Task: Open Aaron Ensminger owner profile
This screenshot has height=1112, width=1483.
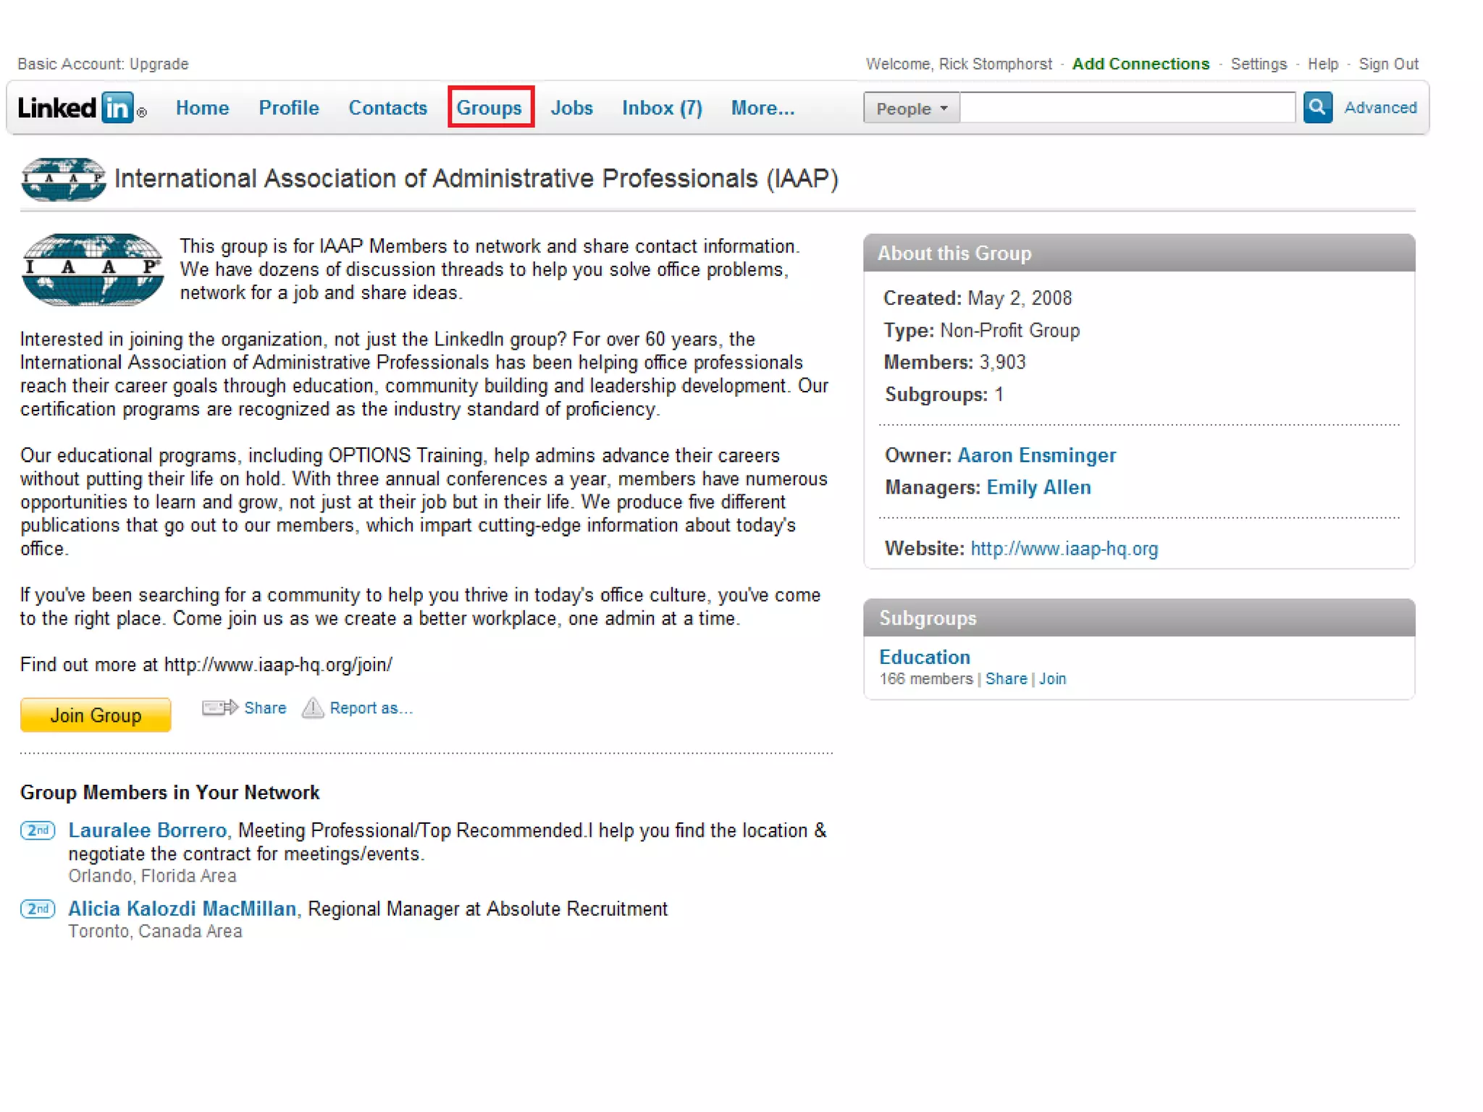Action: (x=1035, y=455)
